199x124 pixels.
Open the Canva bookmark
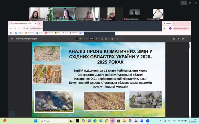pos(40,33)
